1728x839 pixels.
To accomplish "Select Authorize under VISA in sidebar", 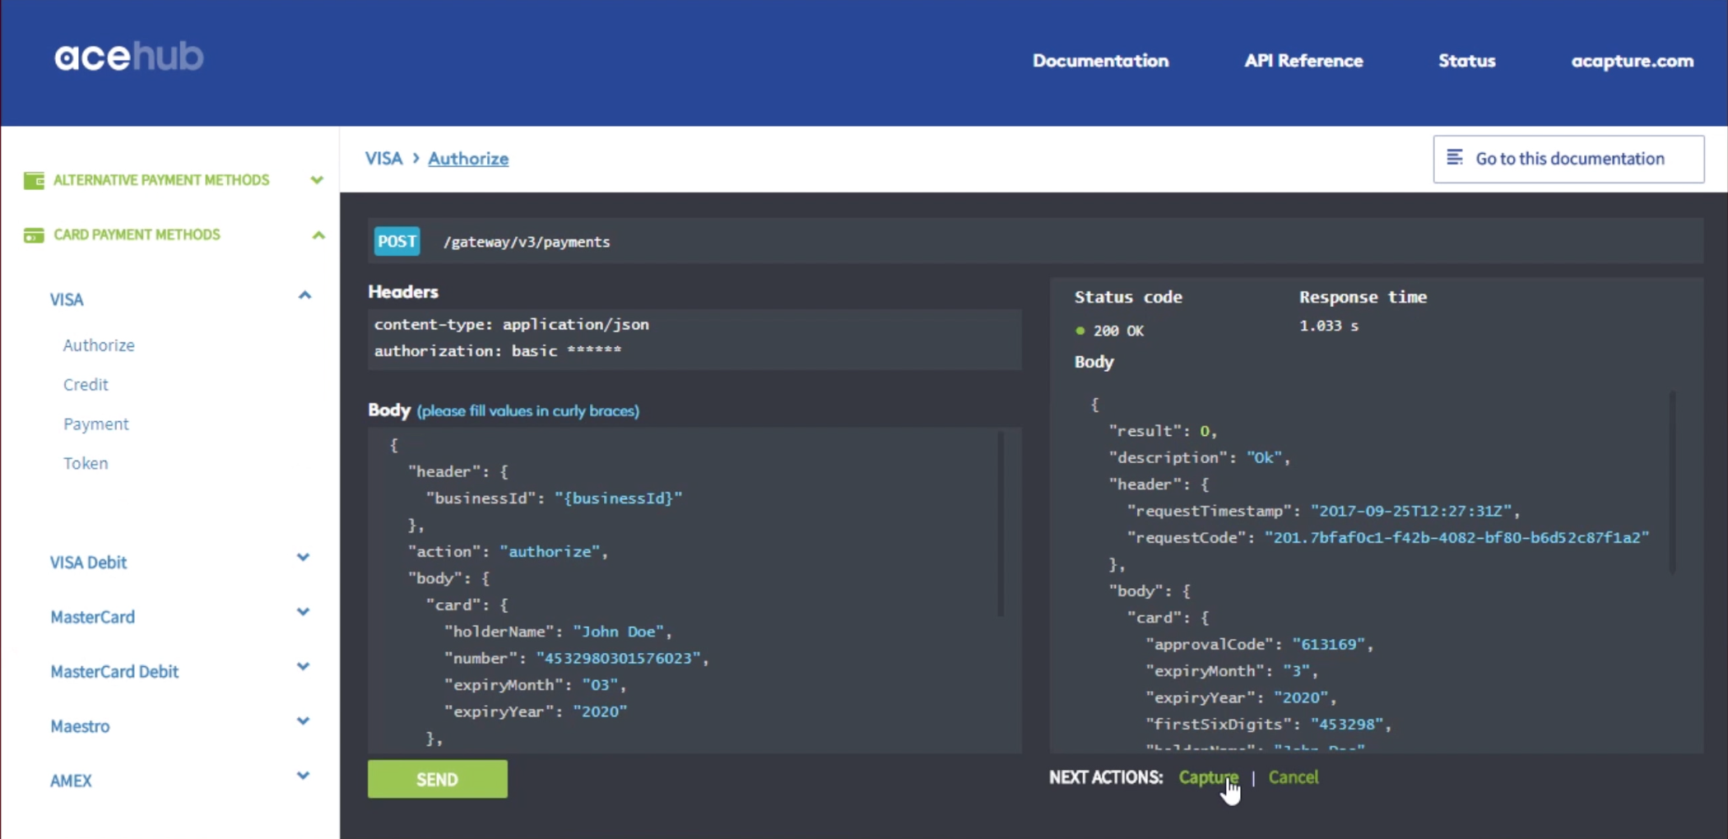I will point(99,345).
